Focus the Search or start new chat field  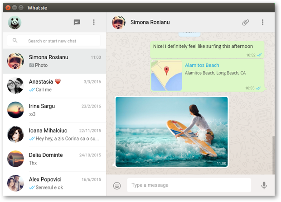[x=54, y=41]
